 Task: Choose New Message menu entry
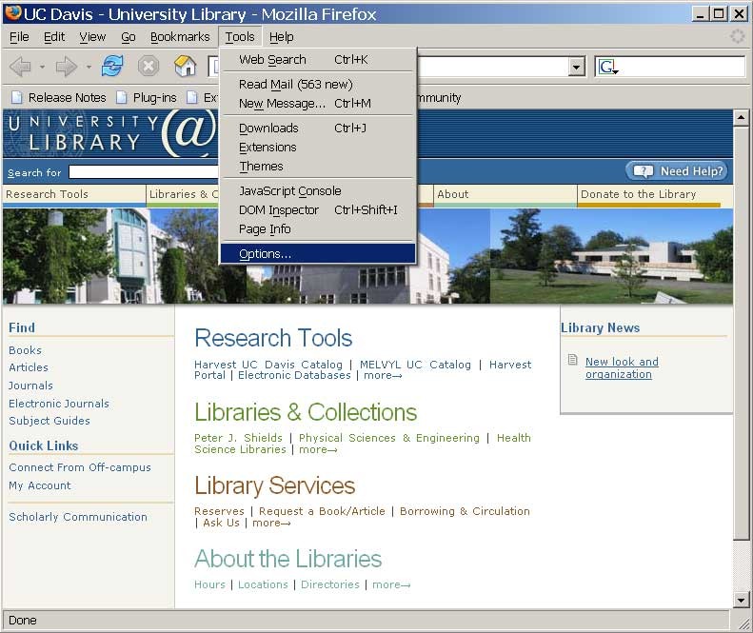click(318, 103)
